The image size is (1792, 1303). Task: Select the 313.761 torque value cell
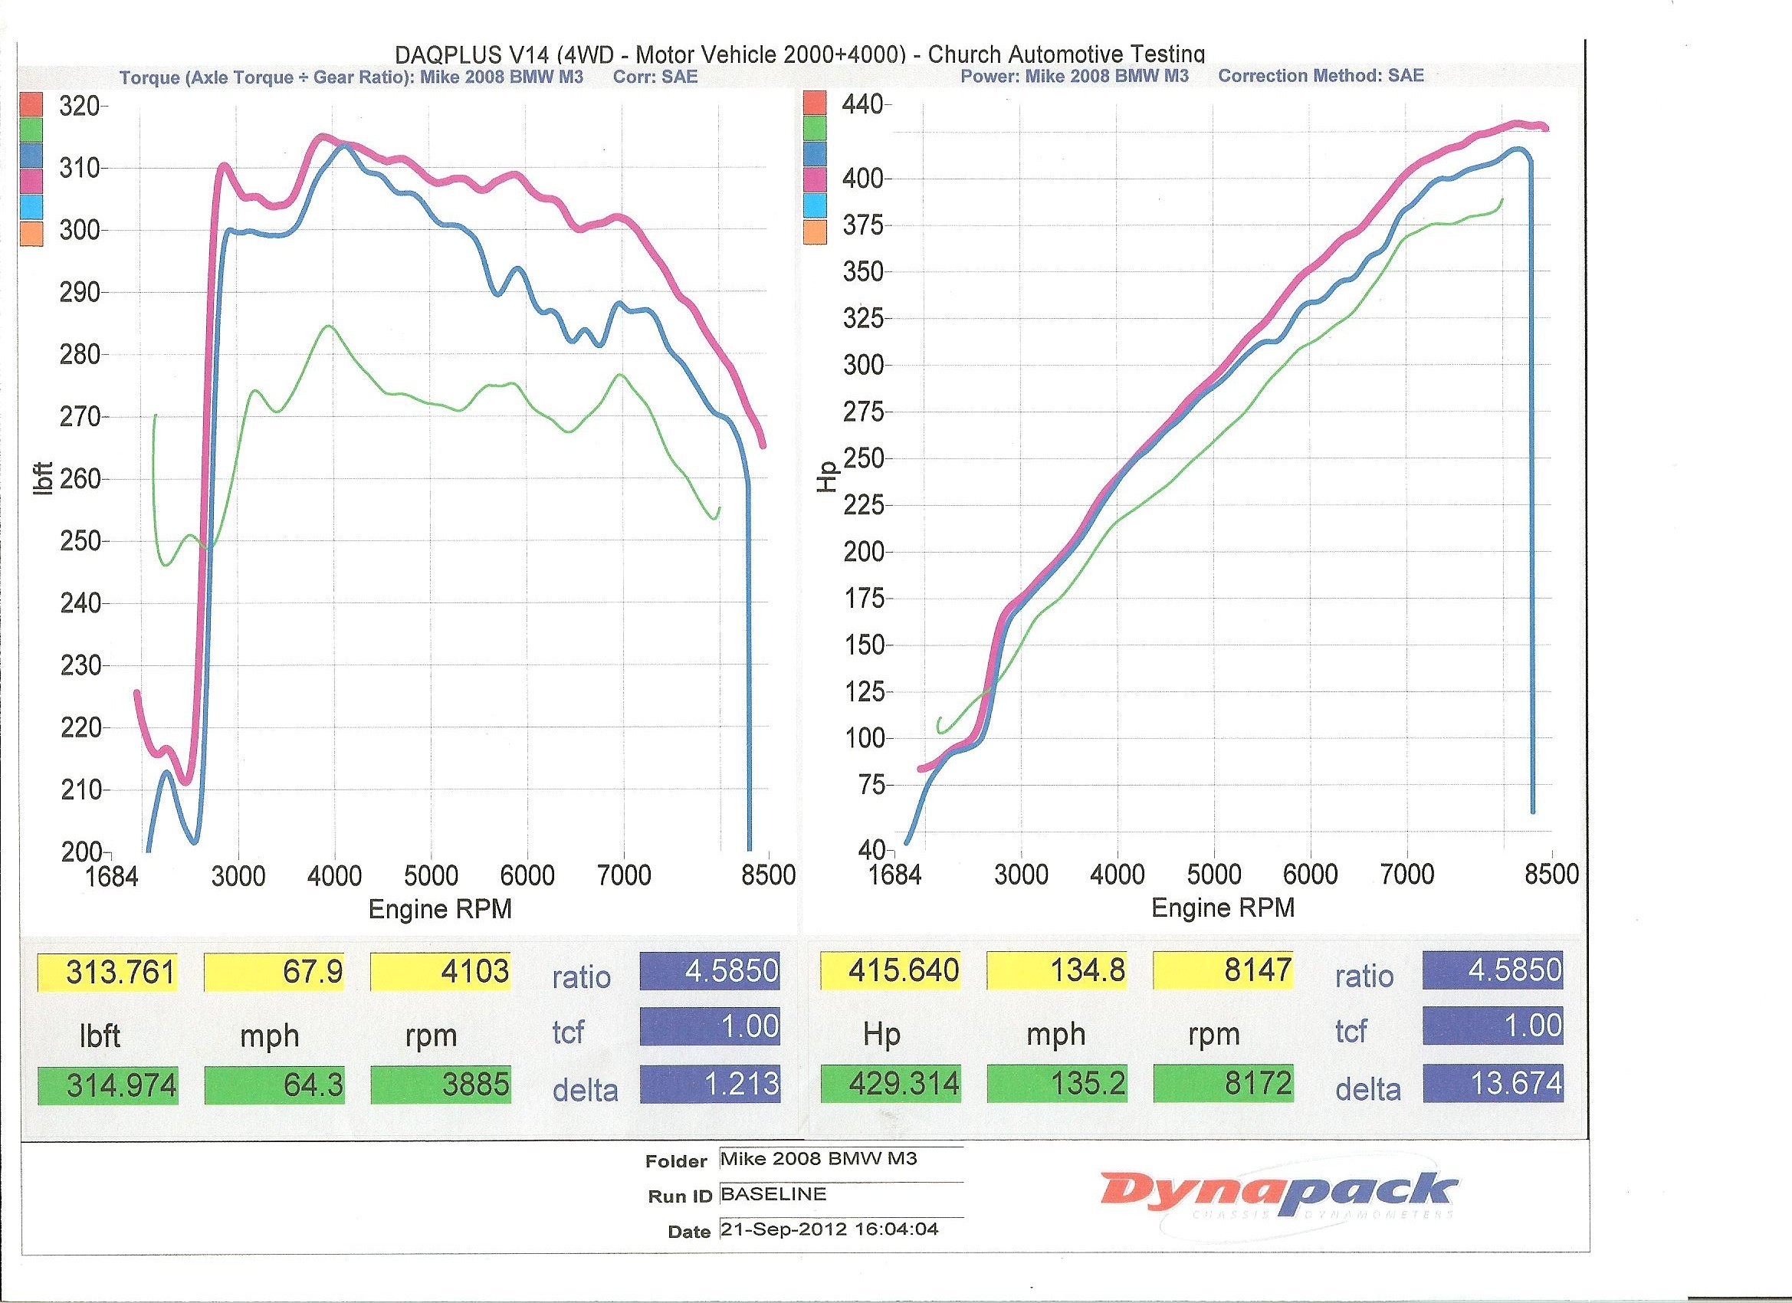pyautogui.click(x=107, y=972)
